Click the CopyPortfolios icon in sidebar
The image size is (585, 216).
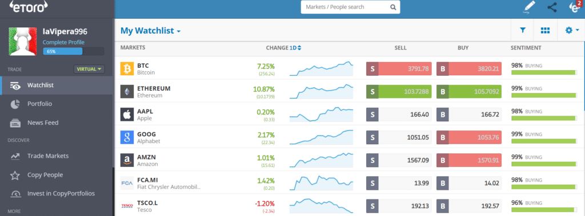[x=15, y=194]
